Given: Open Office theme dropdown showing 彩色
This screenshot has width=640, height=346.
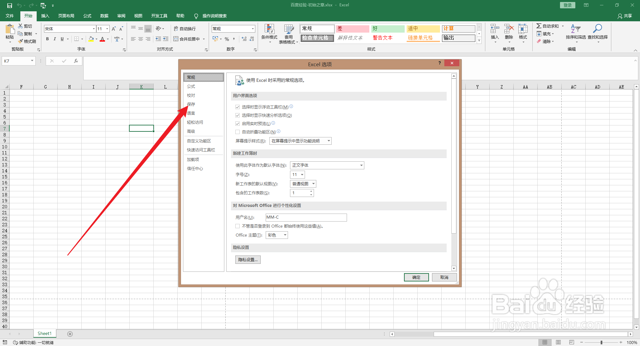Looking at the screenshot, I should 277,235.
